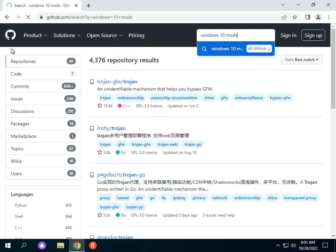
Task: Select 'windows 10 m... All GitHub' suggestion
Action: click(x=236, y=49)
